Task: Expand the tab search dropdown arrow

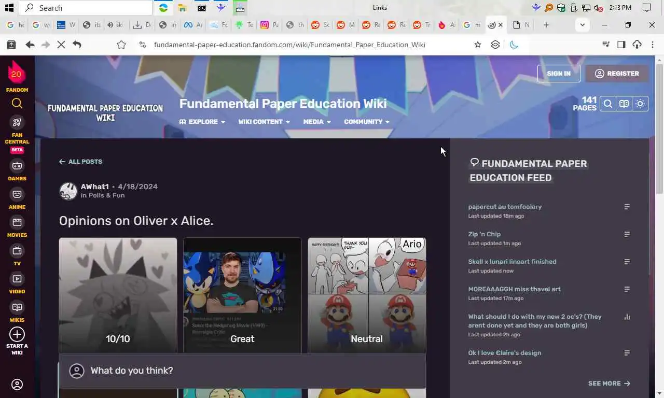Action: 582,25
